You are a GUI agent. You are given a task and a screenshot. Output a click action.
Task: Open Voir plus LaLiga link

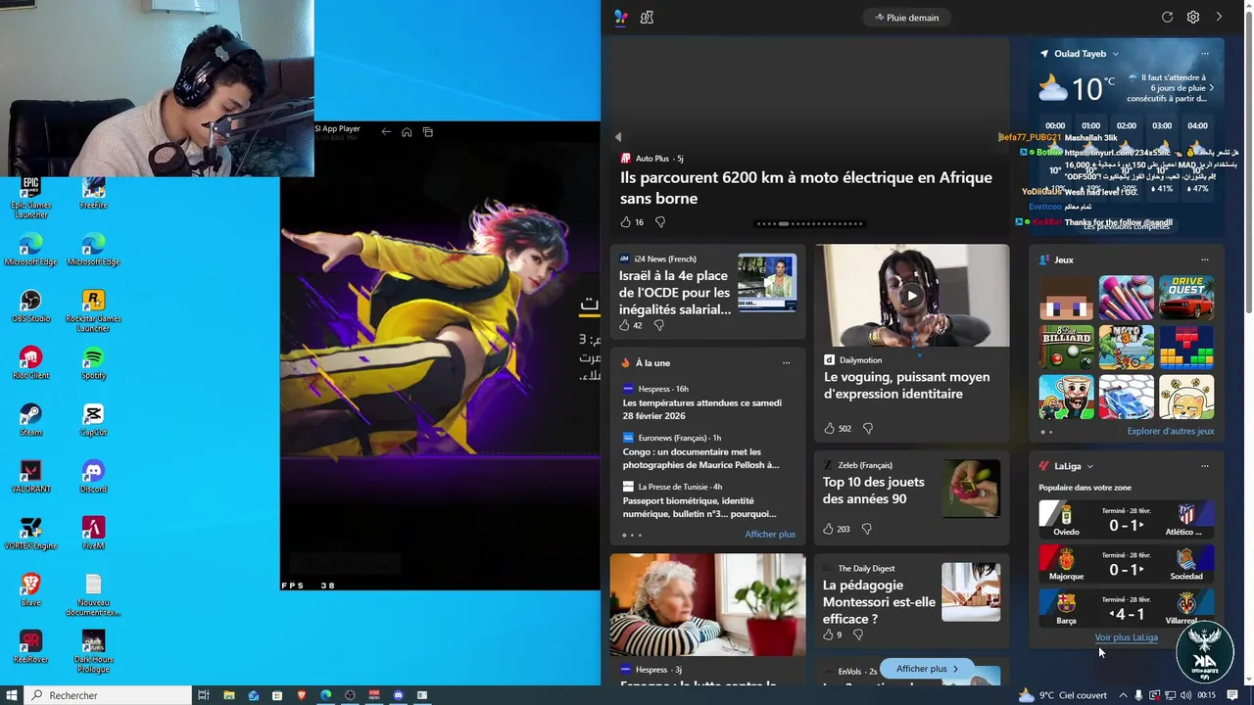[1127, 637]
